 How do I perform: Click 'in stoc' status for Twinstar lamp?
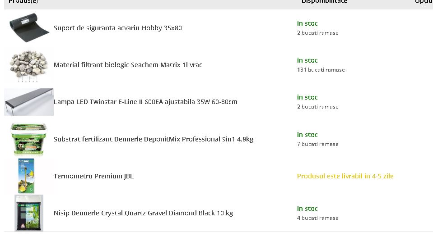tap(307, 97)
